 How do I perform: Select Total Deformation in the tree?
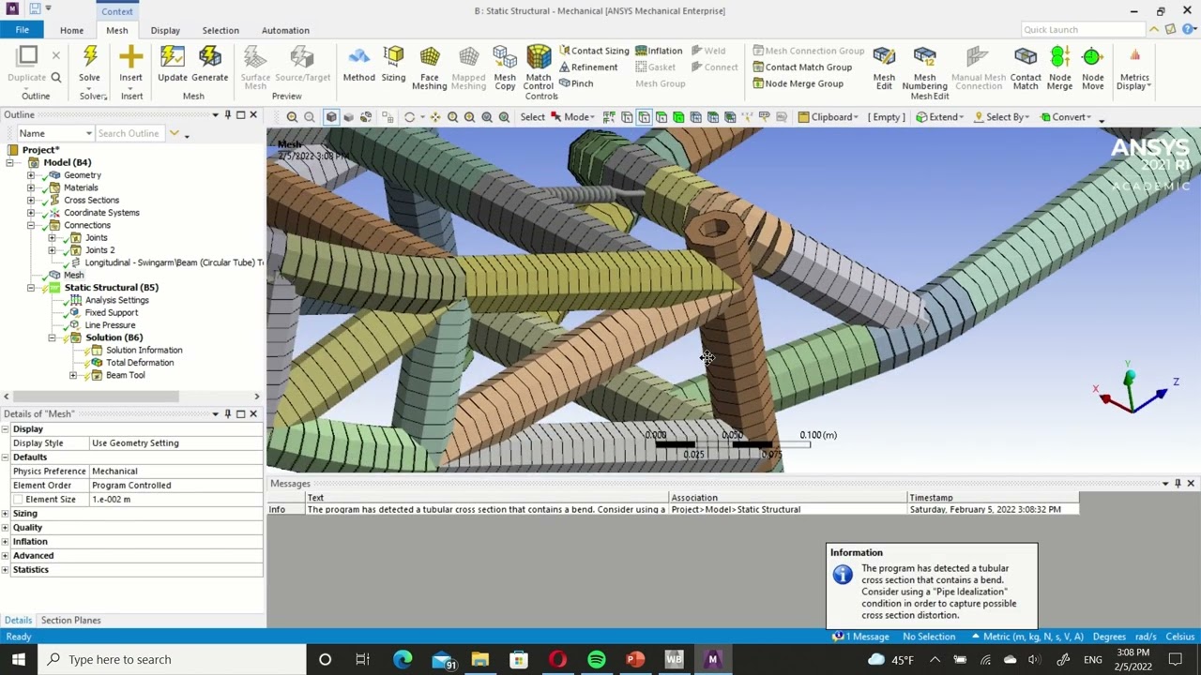click(x=140, y=363)
